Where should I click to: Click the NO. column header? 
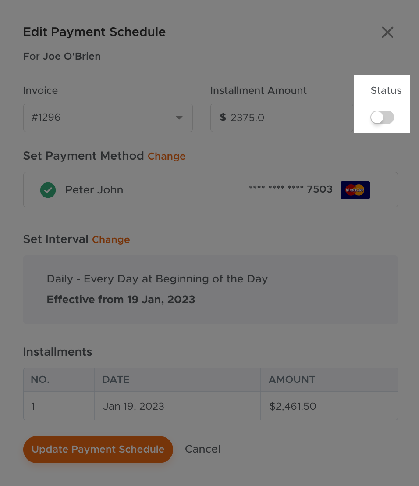40,380
